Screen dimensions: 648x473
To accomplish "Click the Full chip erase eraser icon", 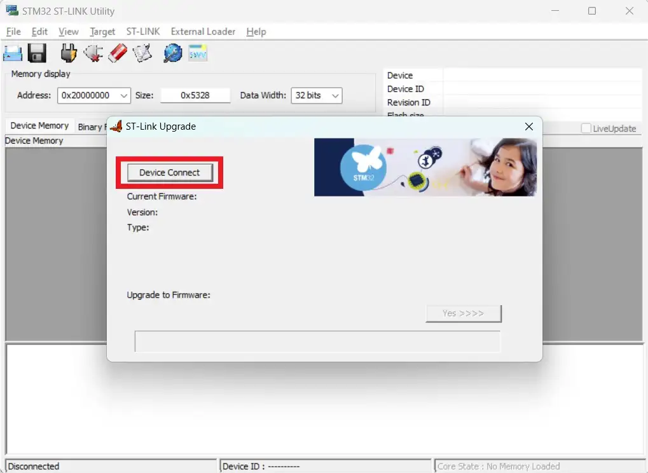I will 118,53.
